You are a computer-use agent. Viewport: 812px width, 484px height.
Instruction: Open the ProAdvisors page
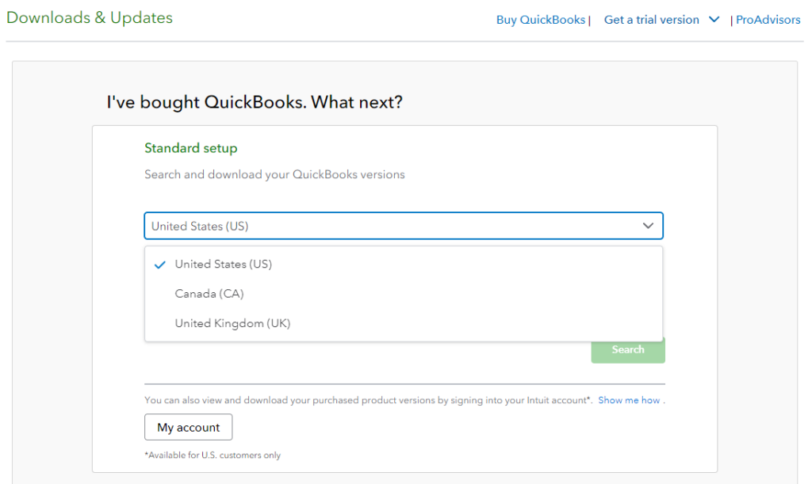(768, 19)
